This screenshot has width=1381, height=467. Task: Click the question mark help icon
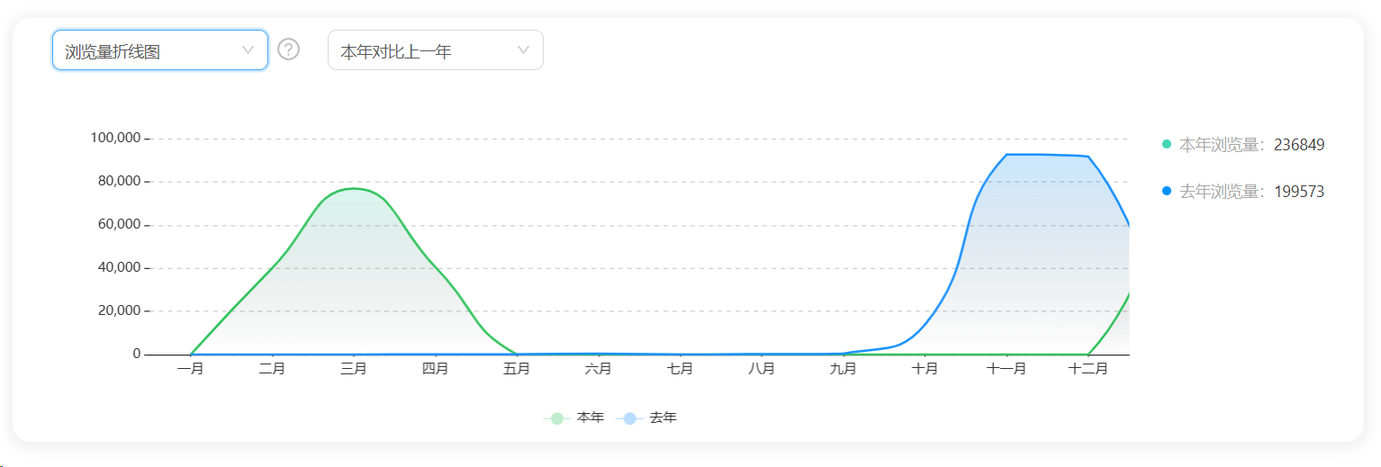click(288, 49)
